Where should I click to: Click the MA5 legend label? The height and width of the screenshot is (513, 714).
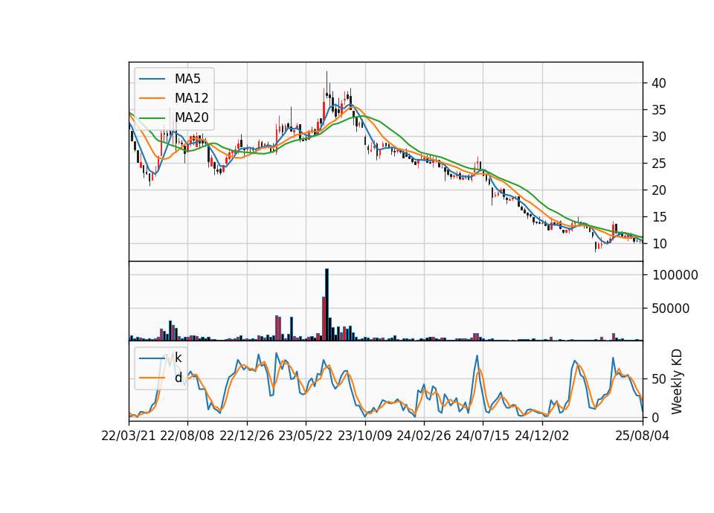click(187, 79)
